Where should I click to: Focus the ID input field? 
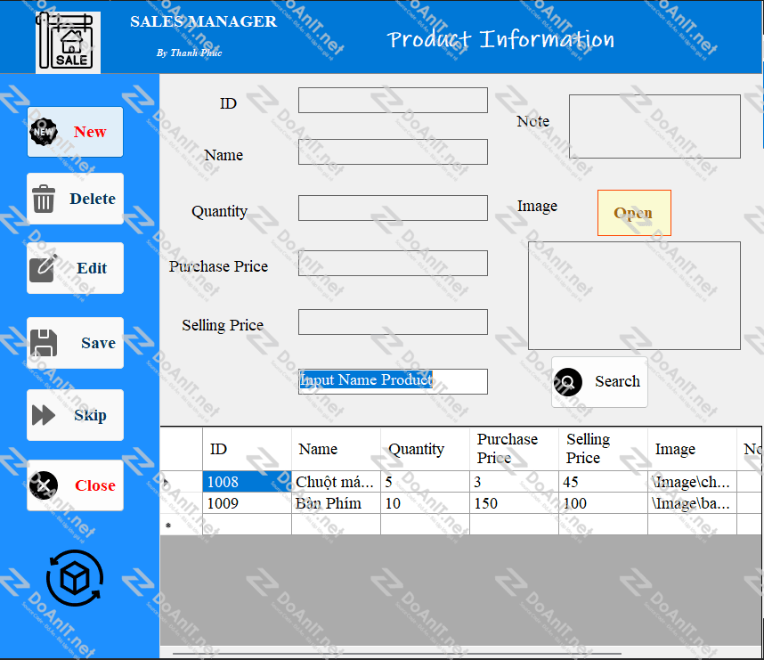393,101
